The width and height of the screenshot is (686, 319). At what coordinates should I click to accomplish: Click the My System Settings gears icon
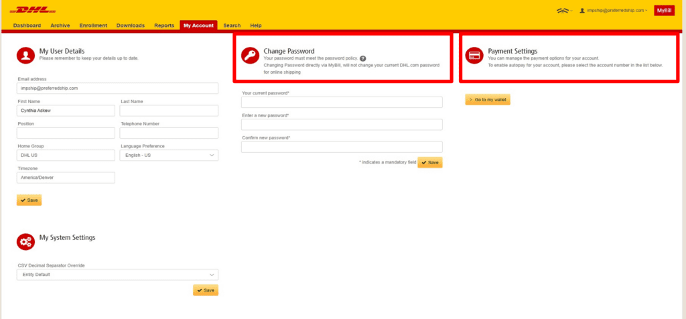[x=25, y=241]
